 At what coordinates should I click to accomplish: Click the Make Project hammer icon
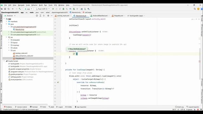[20, 9]
